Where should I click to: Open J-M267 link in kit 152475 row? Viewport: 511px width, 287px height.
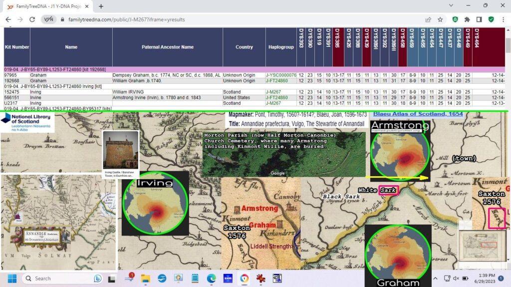tap(273, 92)
